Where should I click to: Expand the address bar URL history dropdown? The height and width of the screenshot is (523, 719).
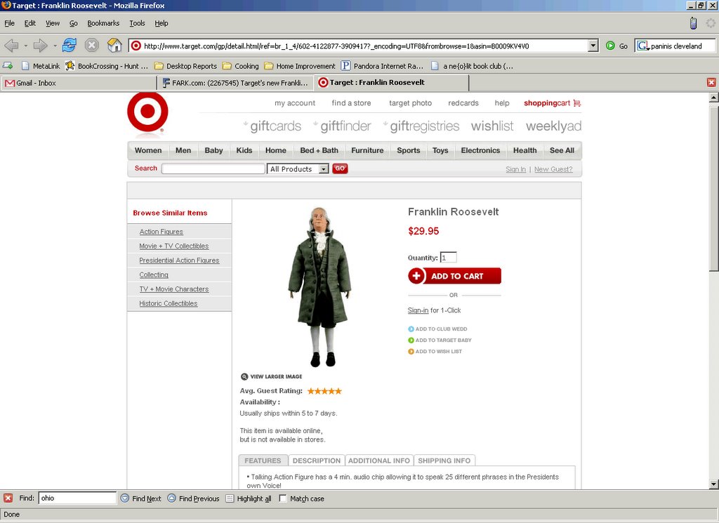[593, 46]
